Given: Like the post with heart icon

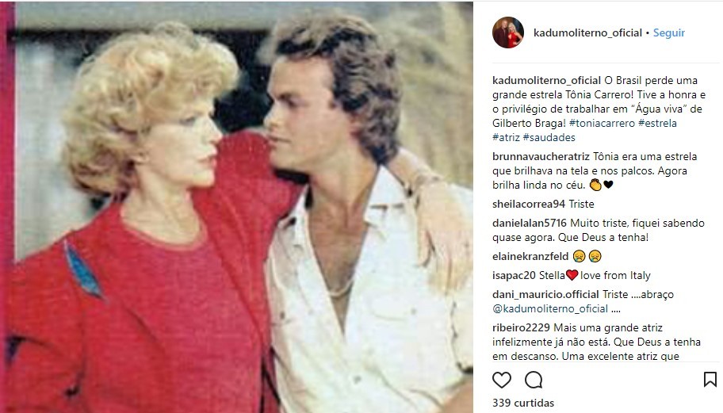Looking at the screenshot, I should (x=502, y=380).
